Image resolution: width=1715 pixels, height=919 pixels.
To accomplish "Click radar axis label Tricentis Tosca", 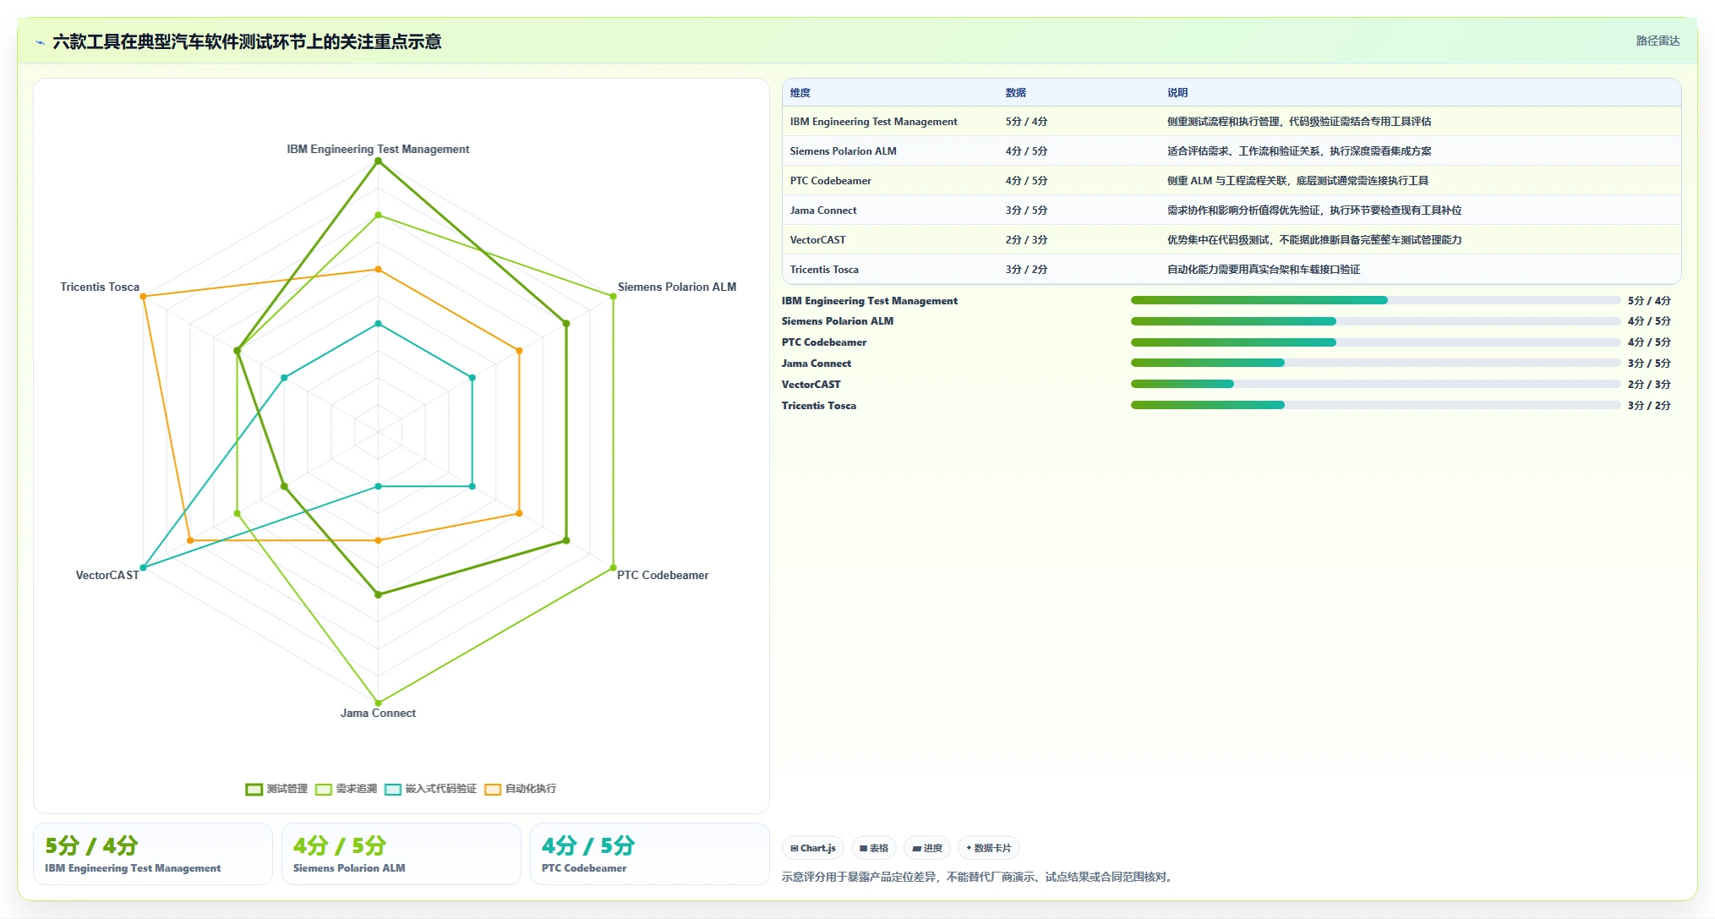I will (x=100, y=287).
